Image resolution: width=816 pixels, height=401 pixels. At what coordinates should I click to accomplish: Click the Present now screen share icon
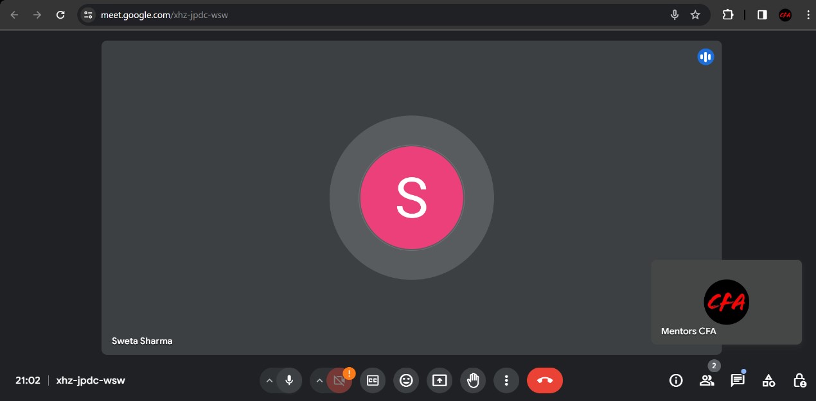point(439,380)
